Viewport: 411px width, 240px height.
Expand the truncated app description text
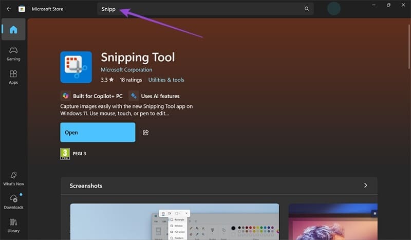(x=126, y=110)
